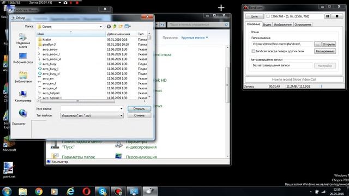Open dropdown arrow in top recording bar
The width and height of the screenshot is (349, 196).
pos(59,3)
